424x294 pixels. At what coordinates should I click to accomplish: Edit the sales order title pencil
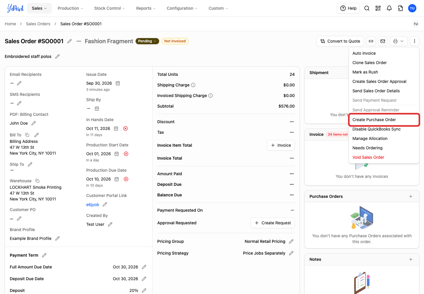coord(69,41)
